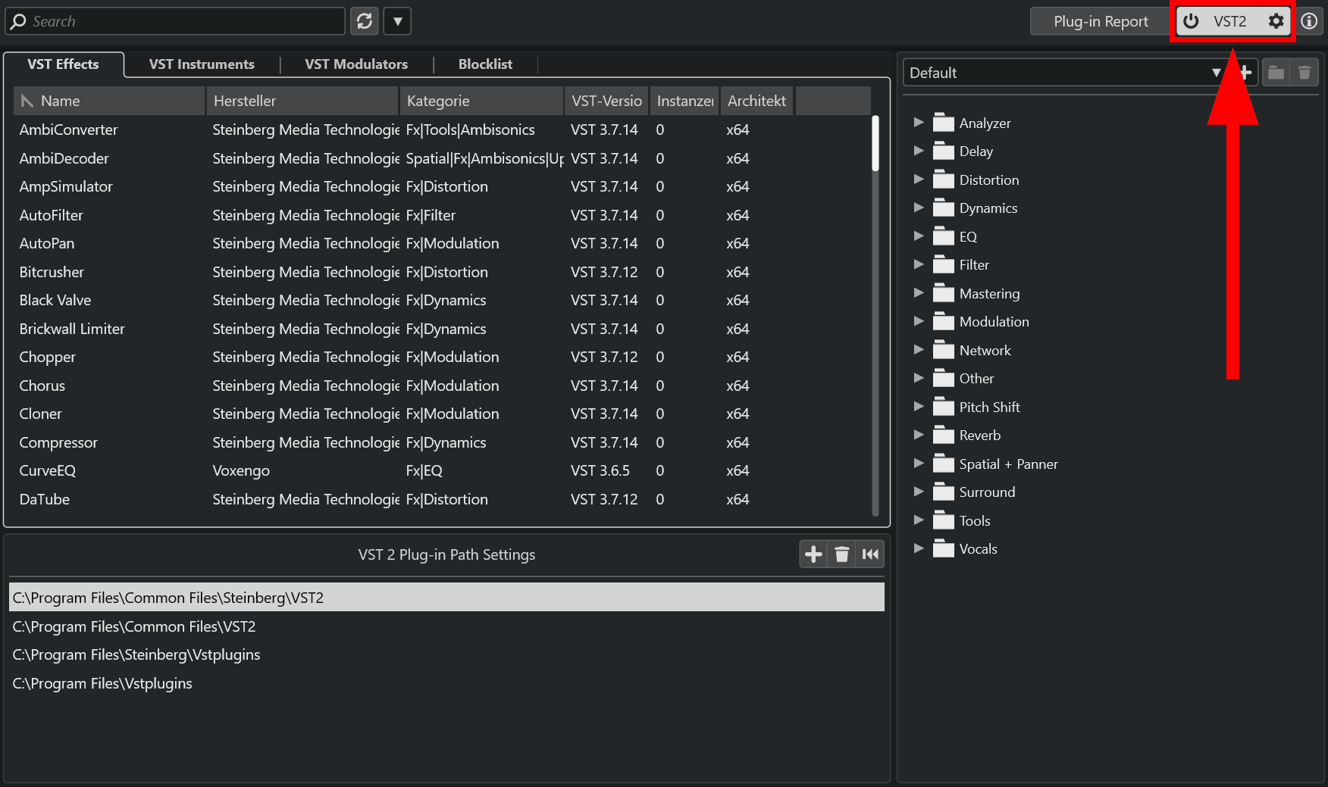Open VST2 plug-in settings gear

click(x=1276, y=21)
